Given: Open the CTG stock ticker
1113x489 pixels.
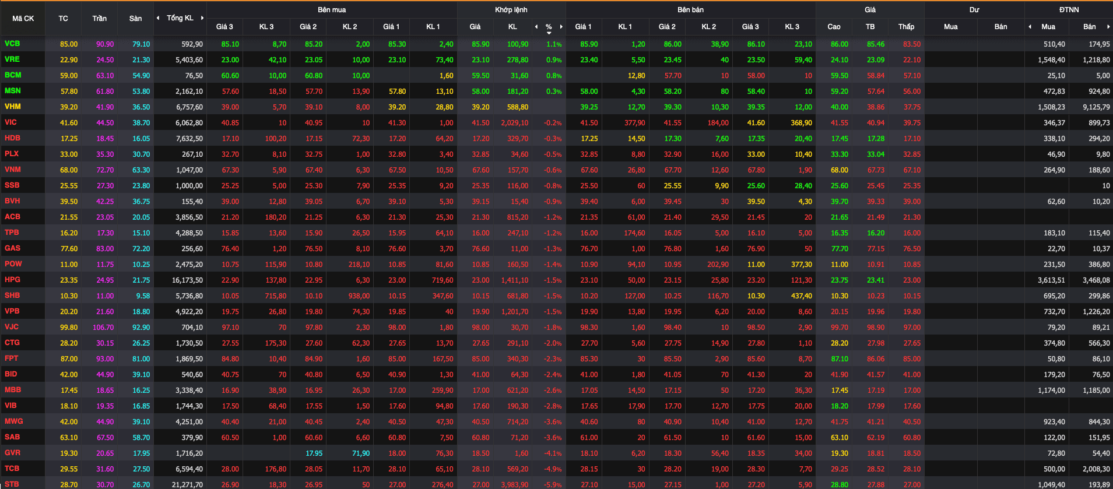Looking at the screenshot, I should (12, 343).
